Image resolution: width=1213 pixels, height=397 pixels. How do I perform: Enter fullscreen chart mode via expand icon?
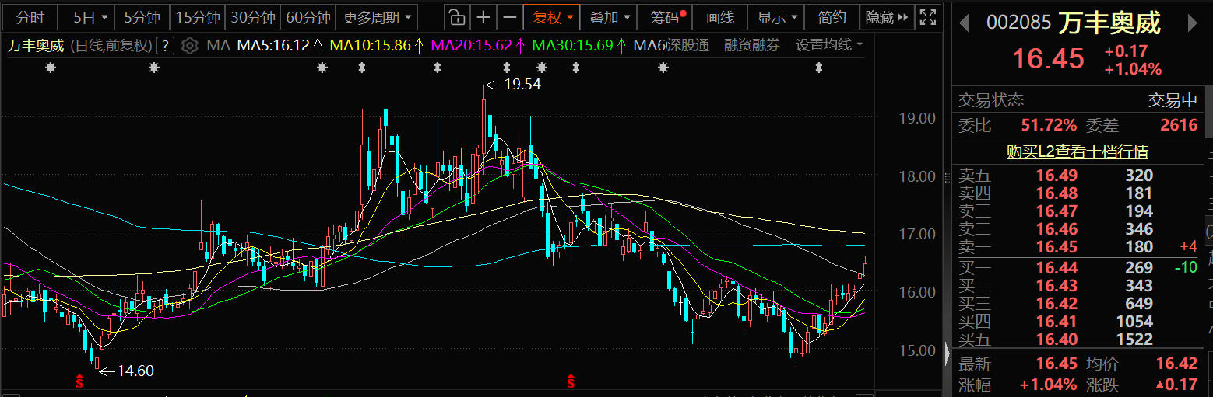tap(927, 17)
